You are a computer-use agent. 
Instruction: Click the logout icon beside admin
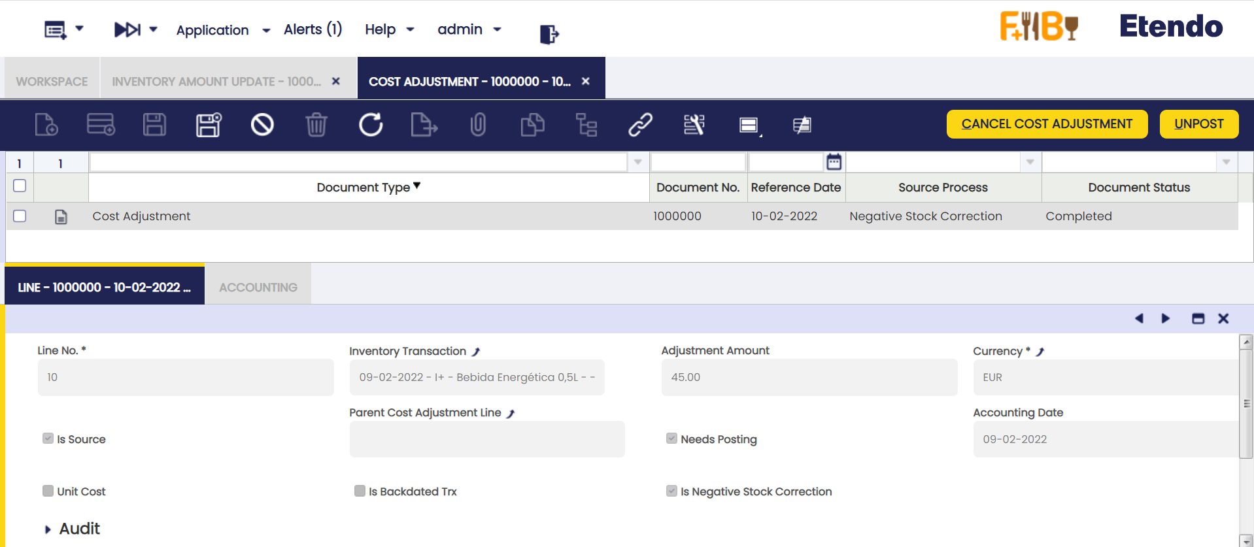(549, 33)
